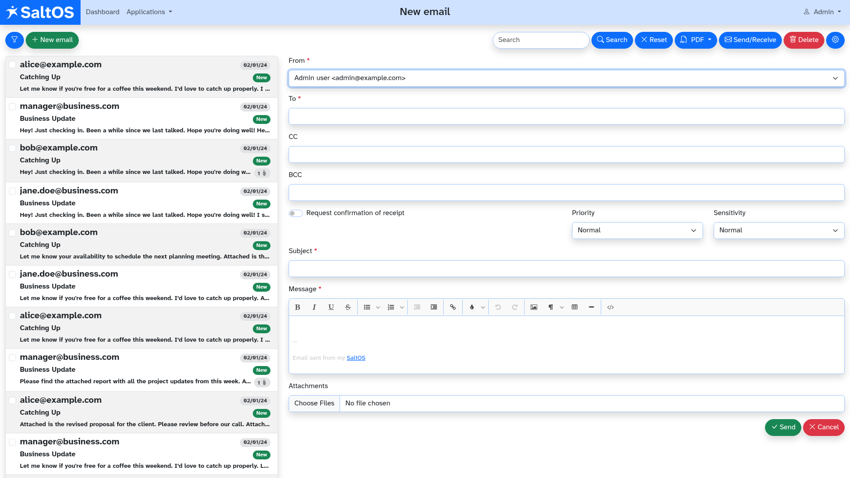Image resolution: width=850 pixels, height=478 pixels.
Task: Insert horizontal rule in editor
Action: click(591, 307)
